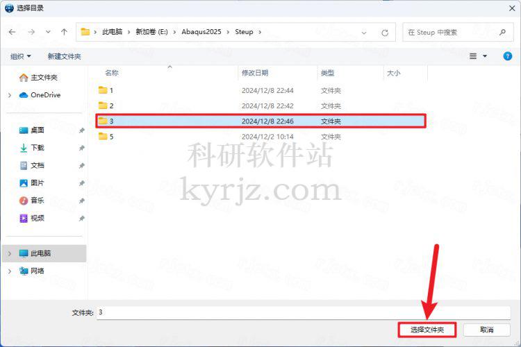
Task: Create a new folder with 新建文件夹
Action: (64, 56)
